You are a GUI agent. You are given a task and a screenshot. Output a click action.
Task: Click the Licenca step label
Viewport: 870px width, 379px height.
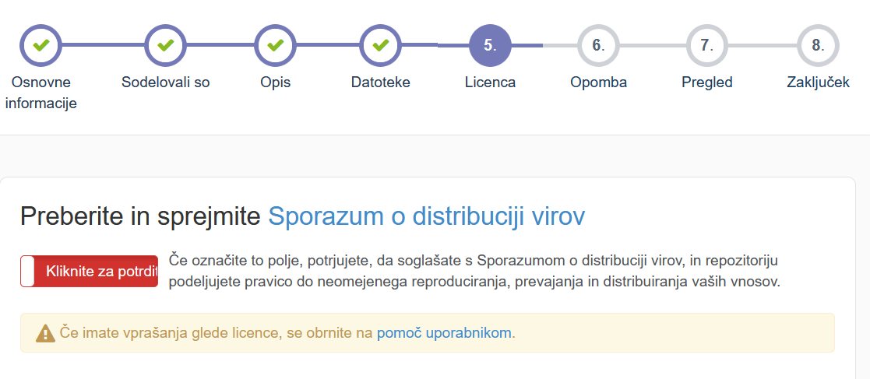coord(490,82)
